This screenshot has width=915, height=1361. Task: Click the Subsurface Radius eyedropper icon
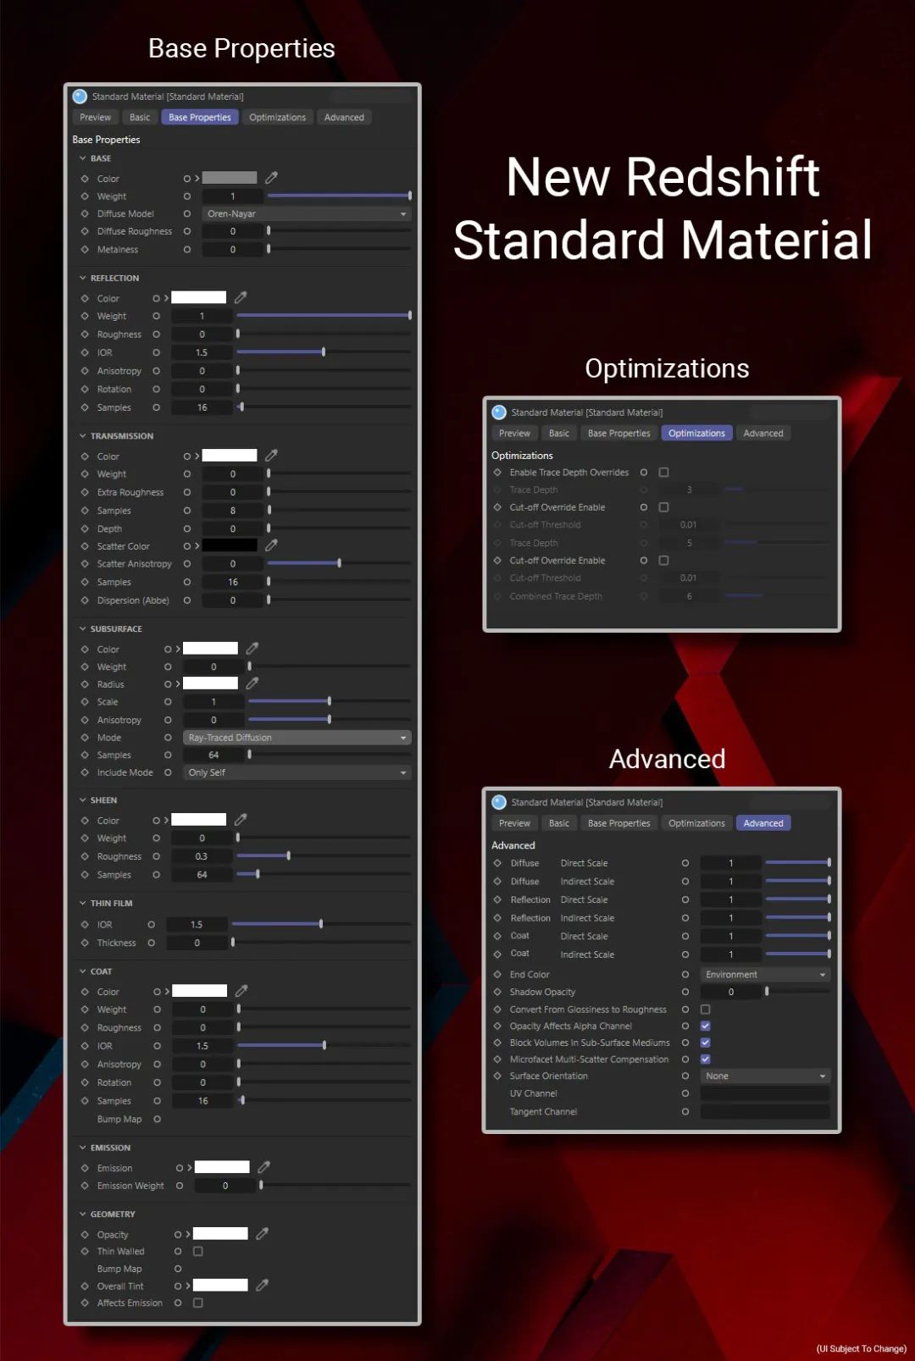coord(252,683)
